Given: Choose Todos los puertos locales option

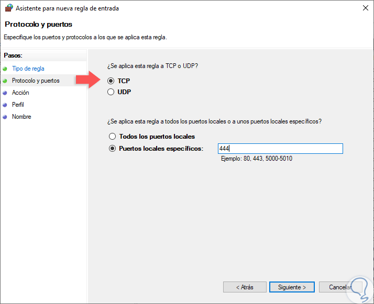Looking at the screenshot, I should click(112, 137).
